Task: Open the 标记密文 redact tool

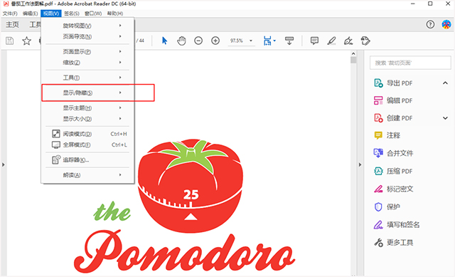Action: pos(393,189)
